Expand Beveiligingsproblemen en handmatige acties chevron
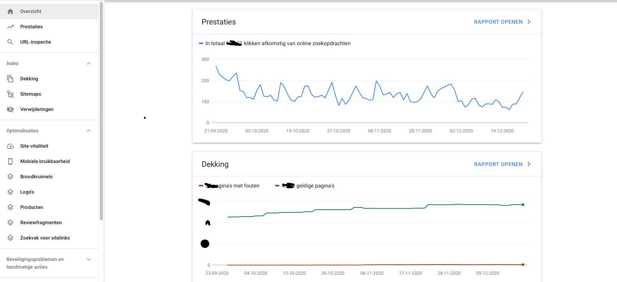 (89, 259)
